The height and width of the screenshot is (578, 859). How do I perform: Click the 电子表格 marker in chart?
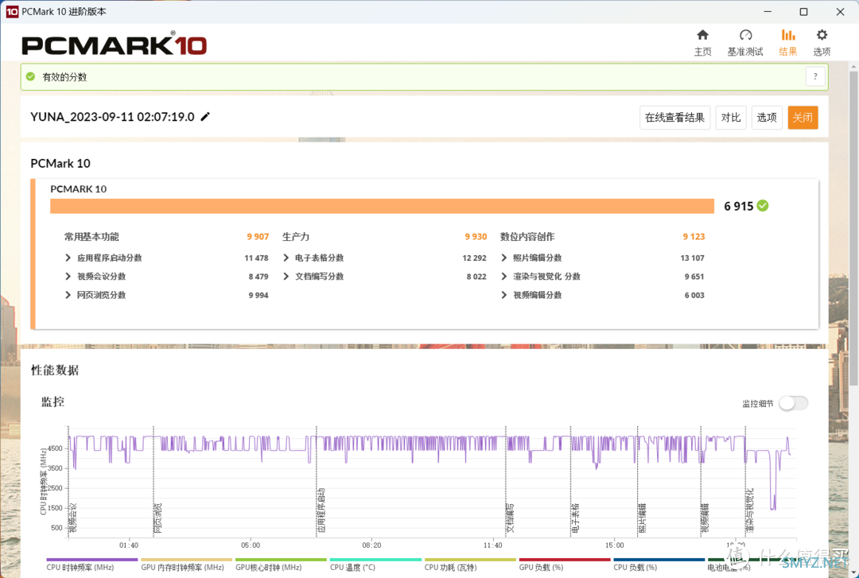pyautogui.click(x=575, y=518)
